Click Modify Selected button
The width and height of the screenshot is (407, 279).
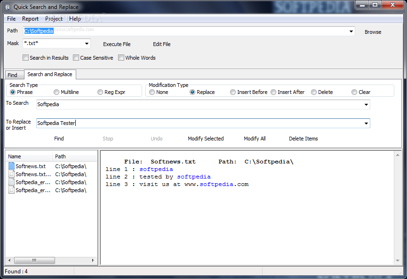point(206,139)
